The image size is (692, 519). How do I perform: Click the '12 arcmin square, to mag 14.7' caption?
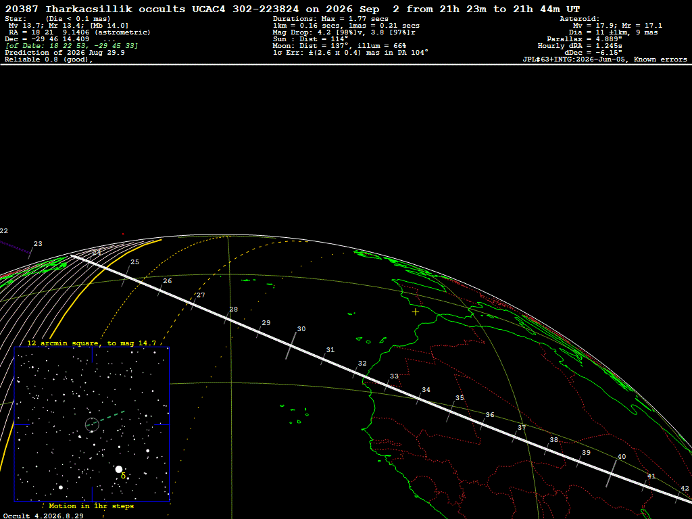coord(91,343)
